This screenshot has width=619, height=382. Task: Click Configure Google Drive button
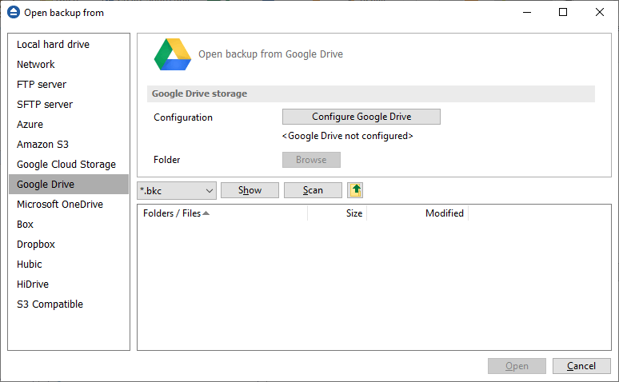[361, 117]
